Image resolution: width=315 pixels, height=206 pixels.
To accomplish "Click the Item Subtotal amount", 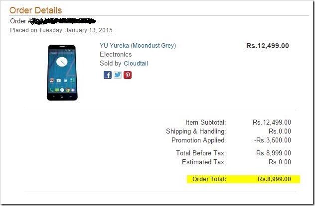I will point(272,122).
